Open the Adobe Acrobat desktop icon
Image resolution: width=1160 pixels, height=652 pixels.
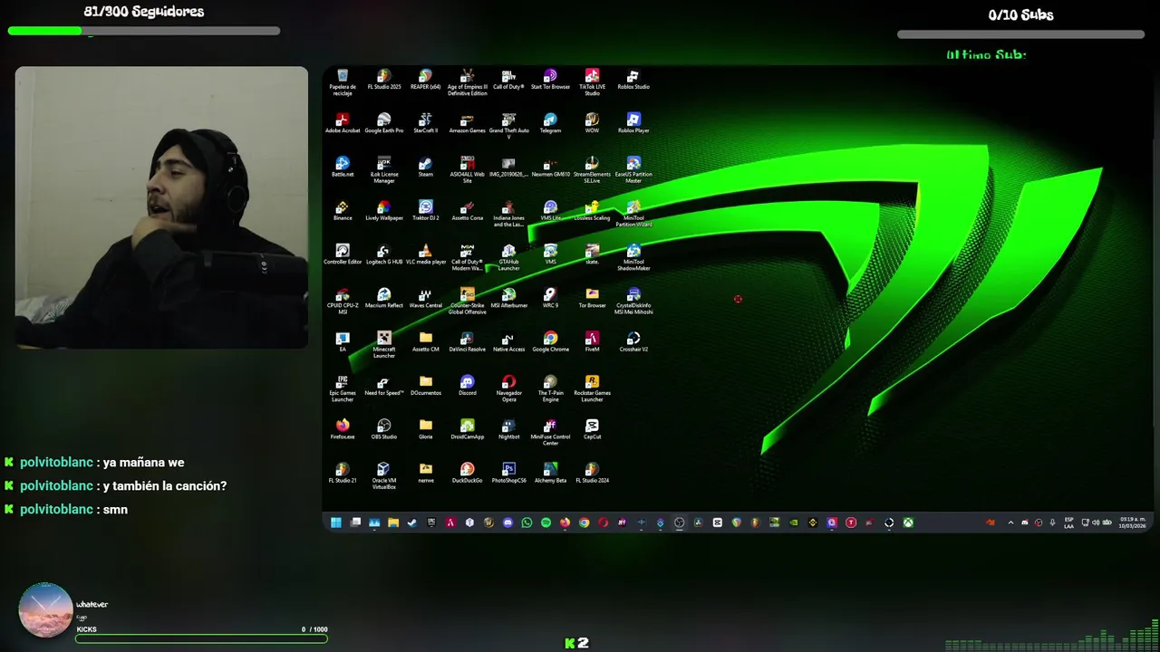343,123
